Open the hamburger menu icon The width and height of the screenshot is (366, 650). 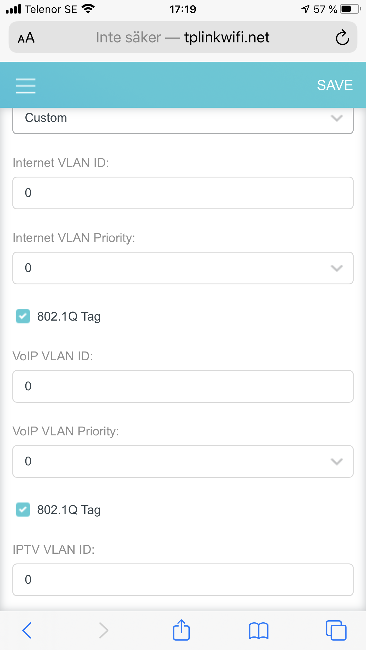pyautogui.click(x=26, y=86)
